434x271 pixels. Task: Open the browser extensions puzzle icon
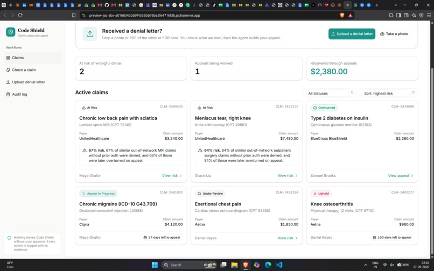(x=391, y=15)
